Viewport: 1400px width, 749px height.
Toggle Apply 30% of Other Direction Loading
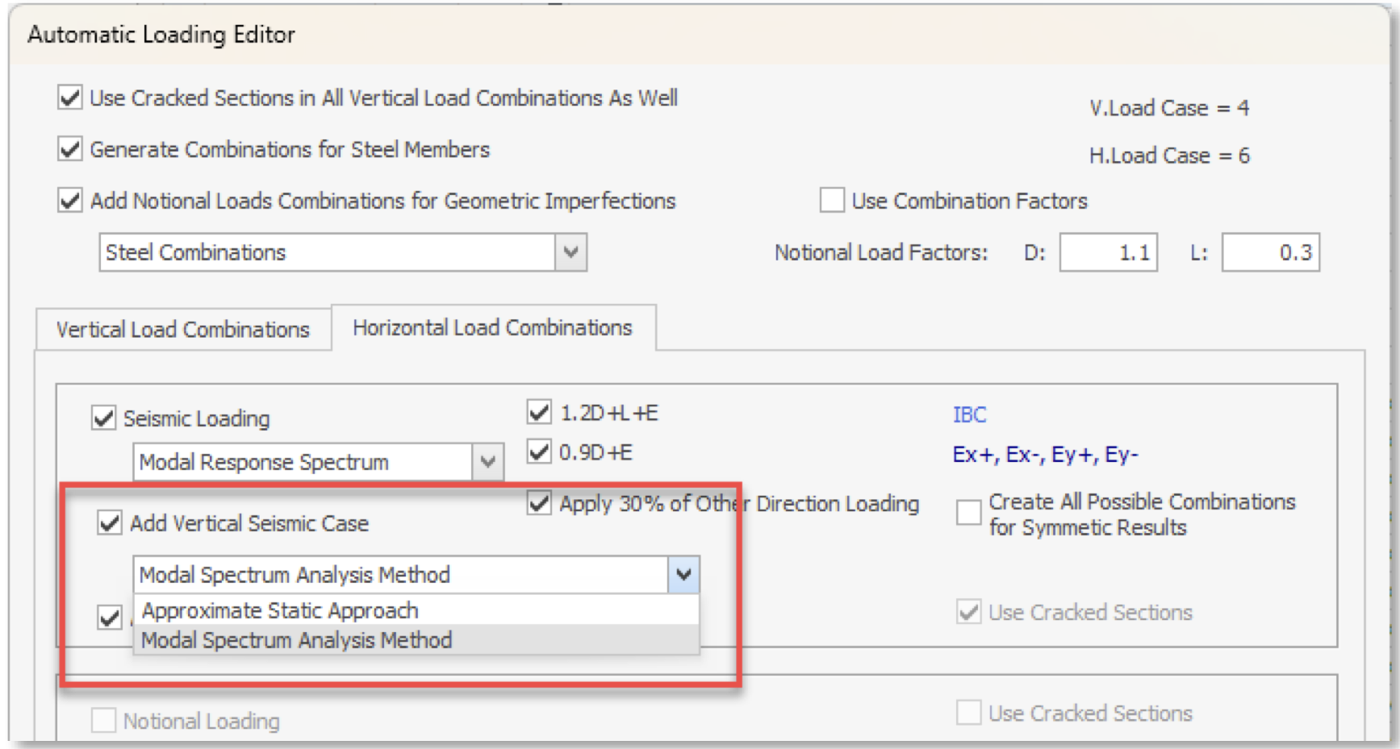click(539, 504)
